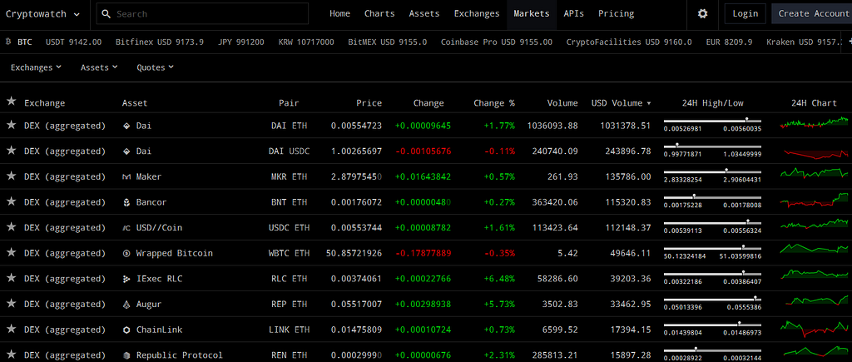Click the Maker asset icon

(126, 176)
